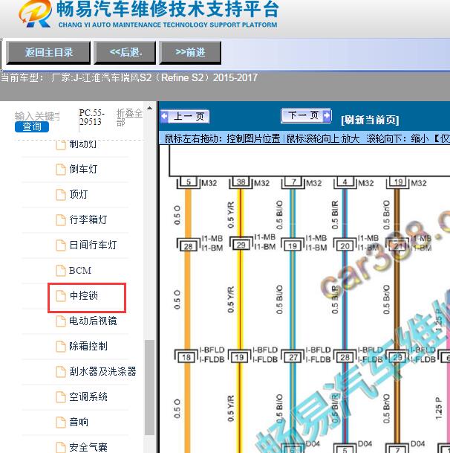Viewport: 450px width, 453px height.
Task: Click document icon beside 电动后视镜
Action: pyautogui.click(x=61, y=321)
